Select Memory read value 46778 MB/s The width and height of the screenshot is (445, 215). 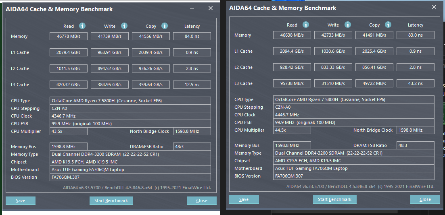(69, 36)
